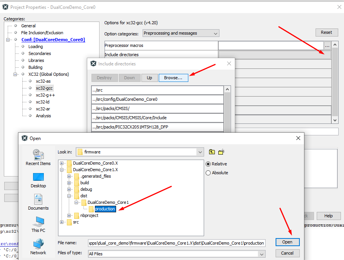This screenshot has height=260, width=344.
Task: Click the Create New Folder icon
Action: click(221, 152)
